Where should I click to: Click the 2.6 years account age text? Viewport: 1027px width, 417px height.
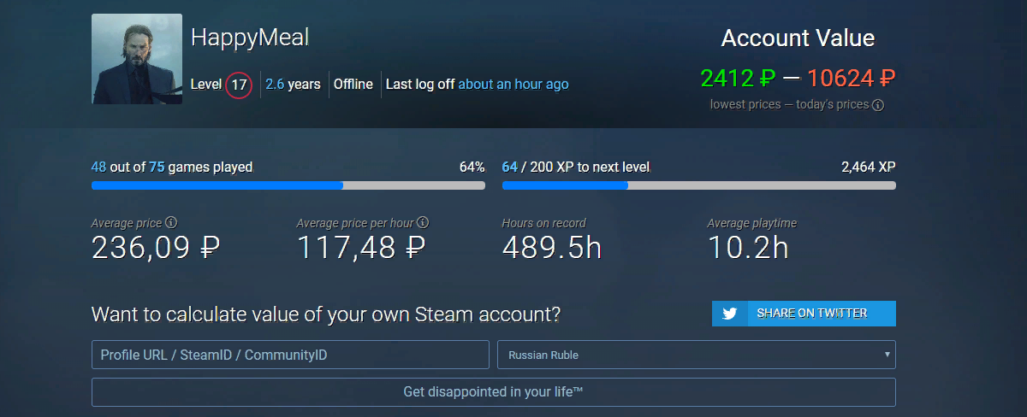click(293, 85)
